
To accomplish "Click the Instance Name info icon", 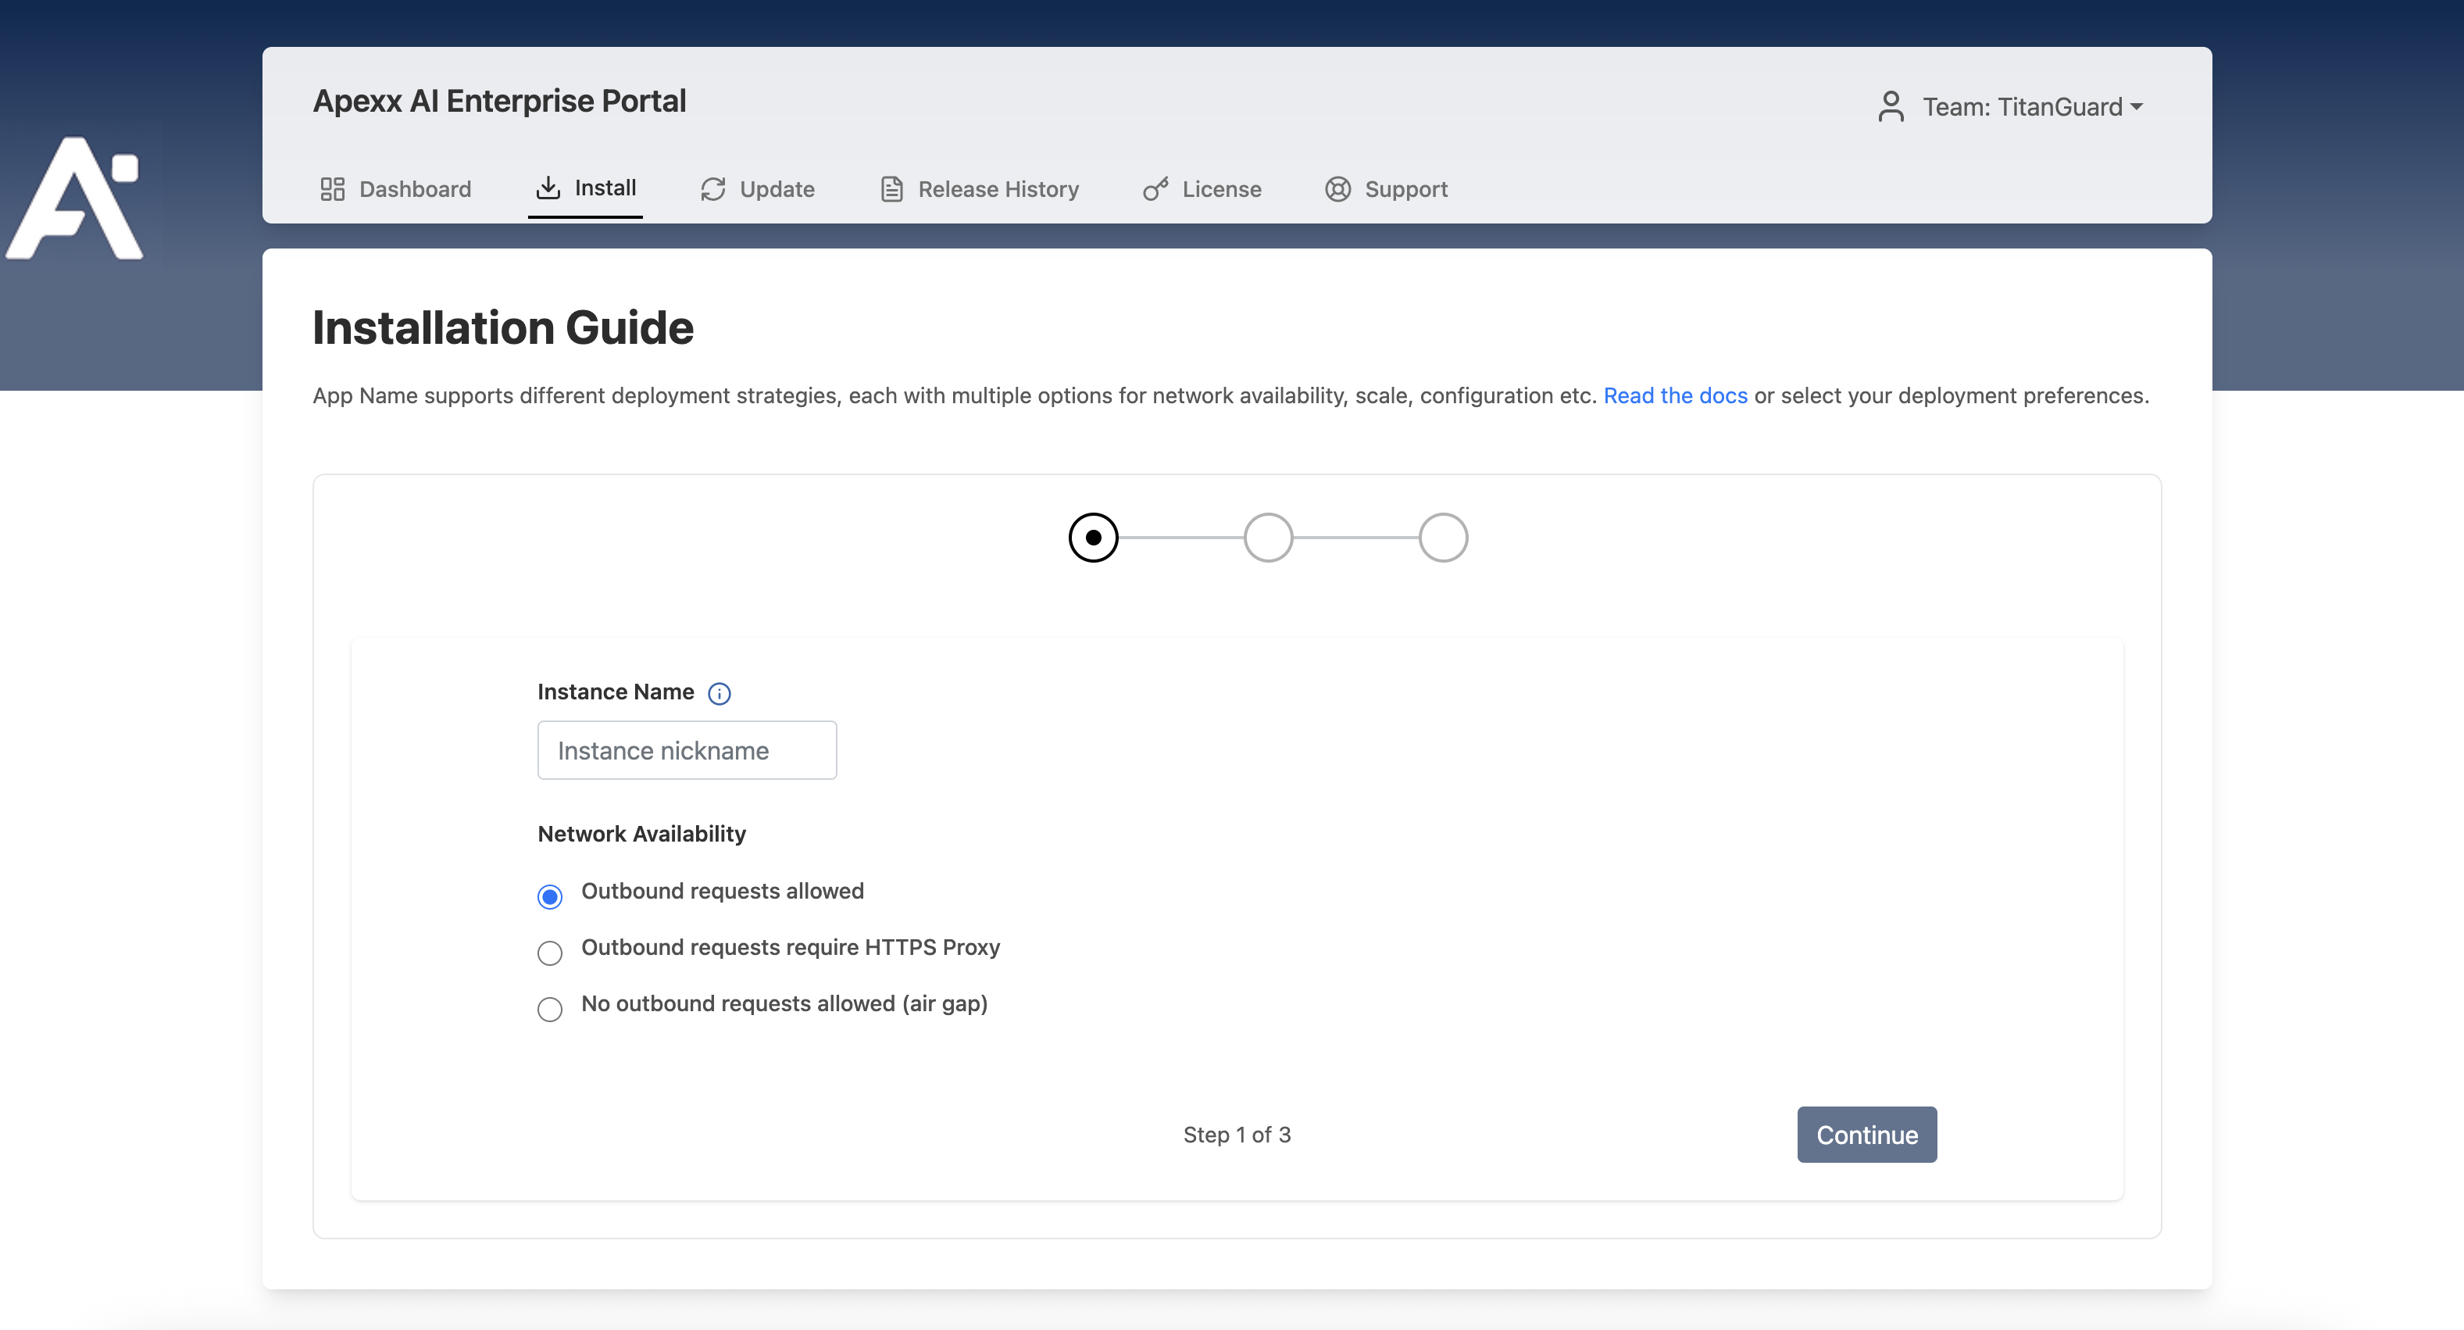I will coord(720,694).
